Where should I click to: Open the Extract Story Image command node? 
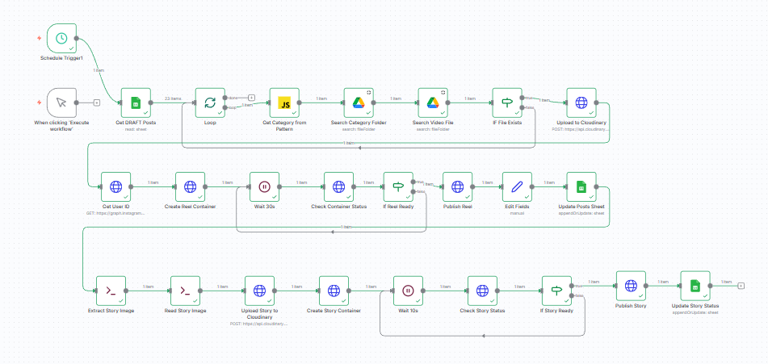pos(111,291)
